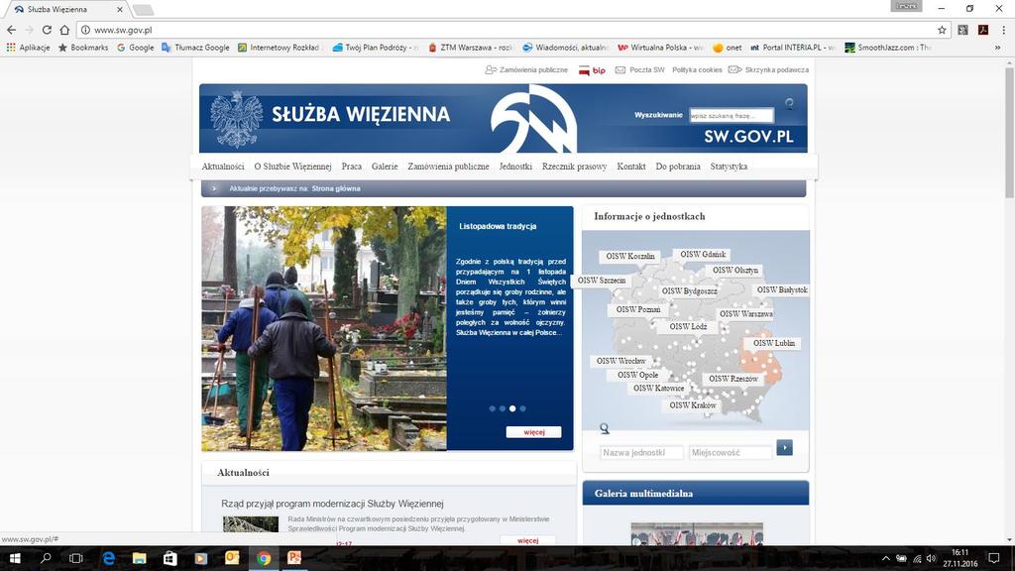This screenshot has height=571, width=1015.
Task: Select OISW Koszalin on the map
Action: click(629, 257)
